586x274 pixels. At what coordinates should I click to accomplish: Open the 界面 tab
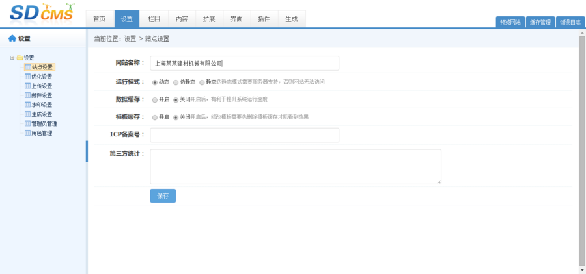(236, 19)
